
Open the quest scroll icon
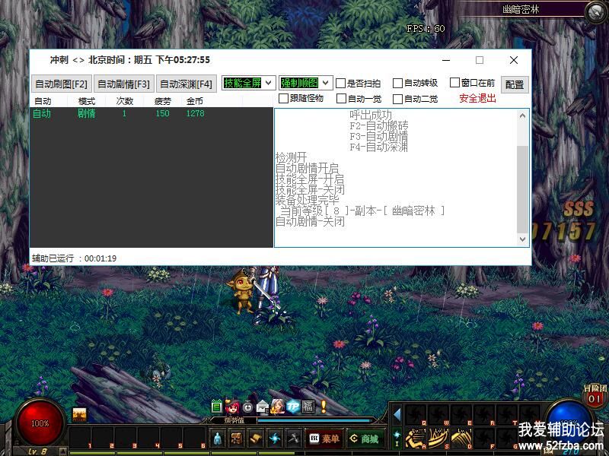click(x=255, y=439)
